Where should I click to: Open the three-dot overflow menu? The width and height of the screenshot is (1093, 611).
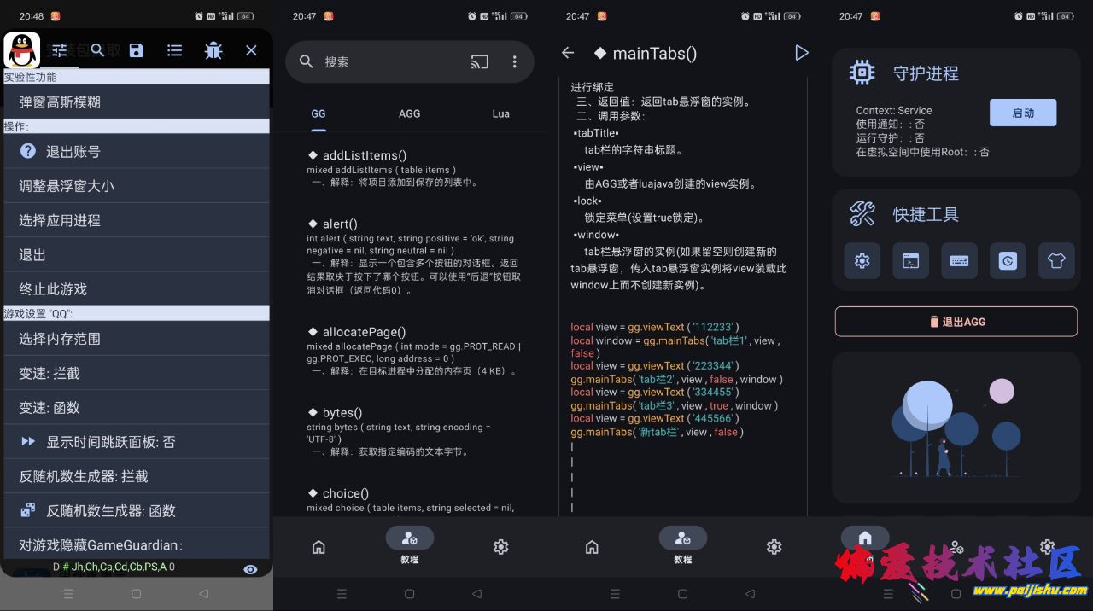514,61
